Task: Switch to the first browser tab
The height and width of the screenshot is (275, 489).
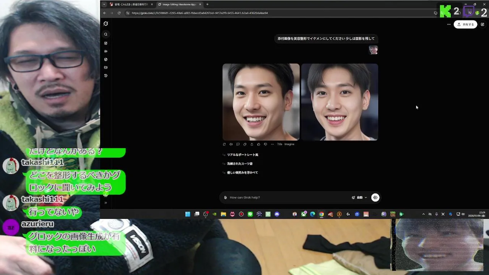Action: [131, 5]
